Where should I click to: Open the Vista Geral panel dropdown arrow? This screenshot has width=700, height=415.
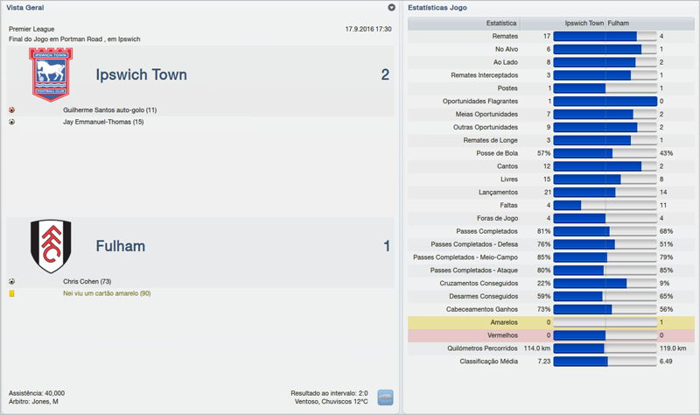tap(392, 7)
